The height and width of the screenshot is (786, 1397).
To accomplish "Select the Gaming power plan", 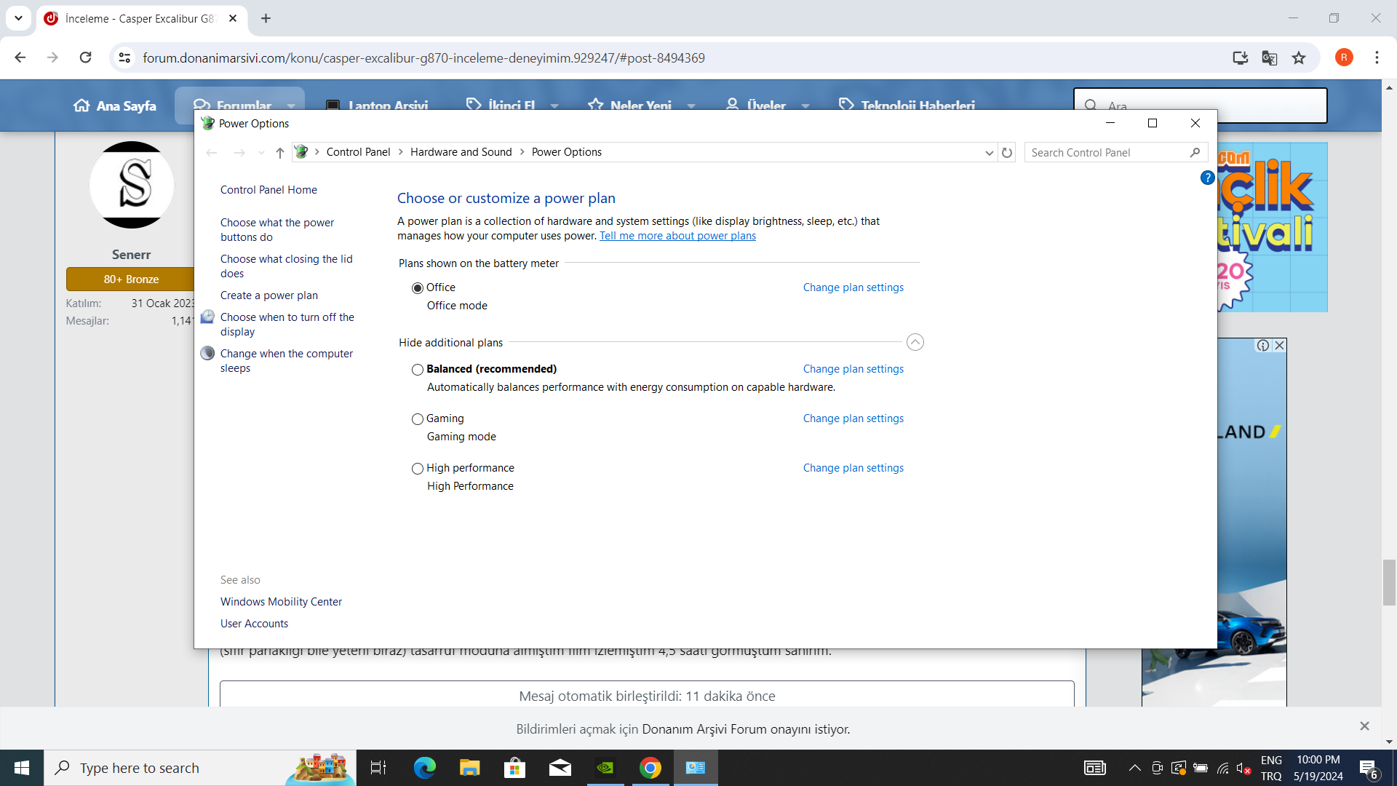I will click(418, 419).
